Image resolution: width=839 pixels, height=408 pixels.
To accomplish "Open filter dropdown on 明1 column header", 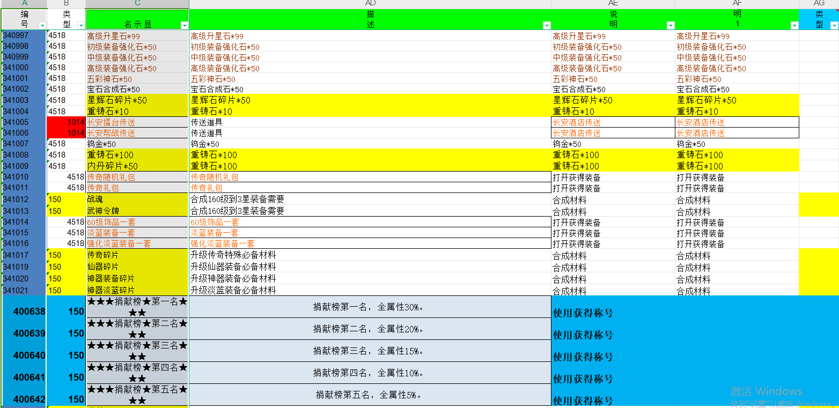I will 794,25.
